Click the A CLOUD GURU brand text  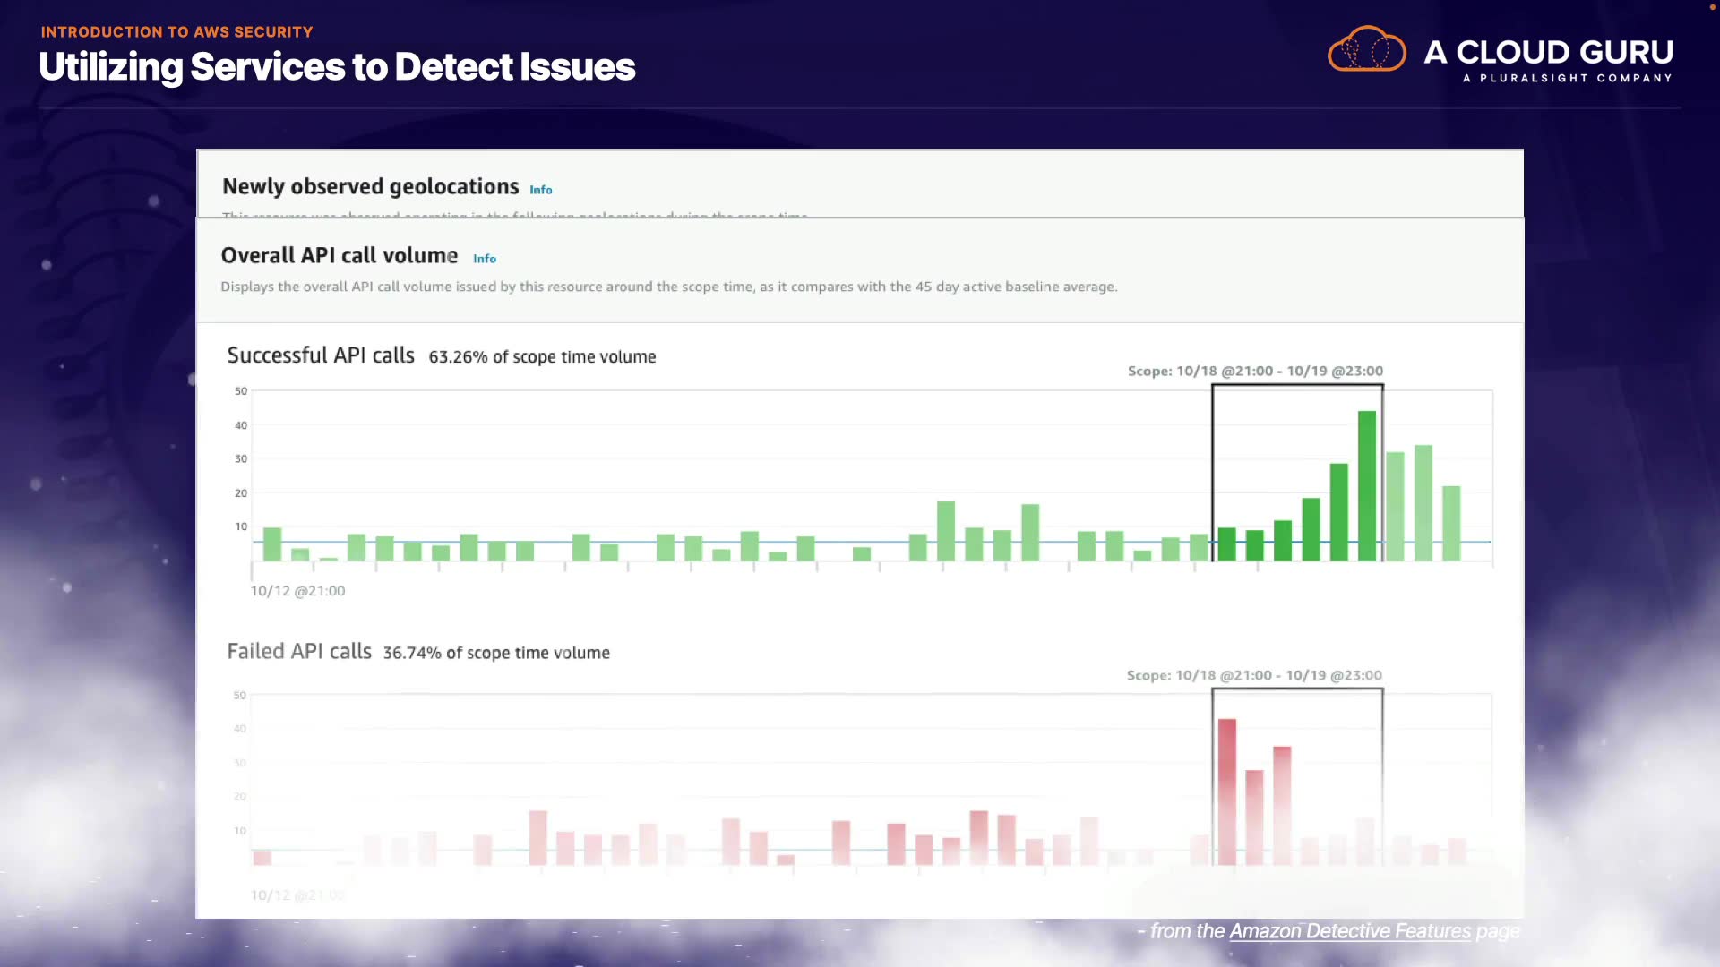click(1548, 52)
